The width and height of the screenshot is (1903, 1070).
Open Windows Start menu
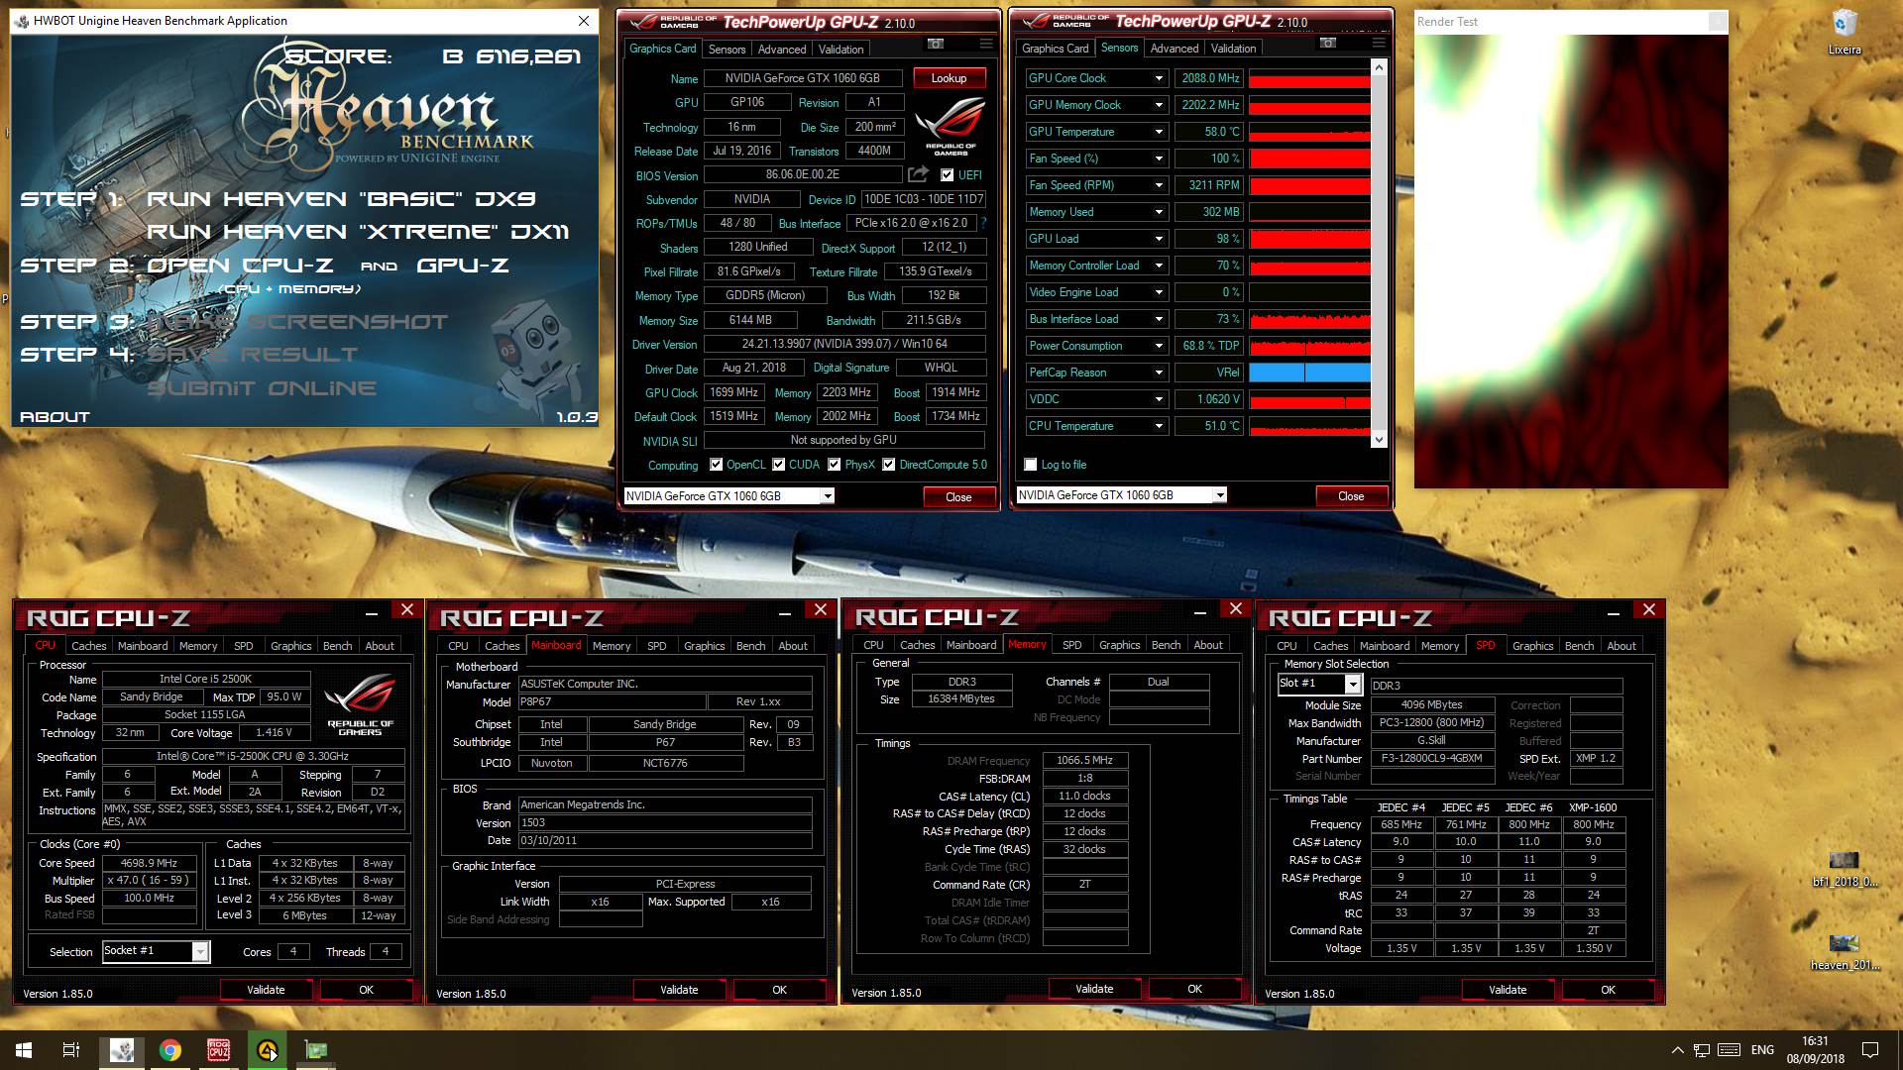[23, 1050]
